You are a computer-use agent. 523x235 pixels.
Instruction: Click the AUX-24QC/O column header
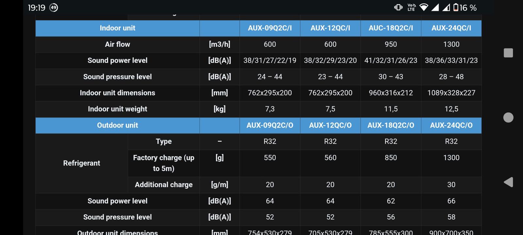point(451,125)
